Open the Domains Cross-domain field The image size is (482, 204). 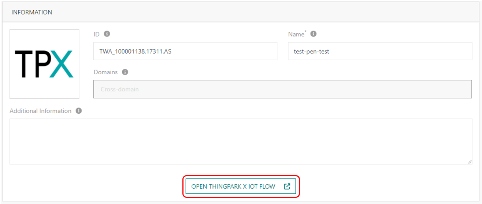click(282, 89)
